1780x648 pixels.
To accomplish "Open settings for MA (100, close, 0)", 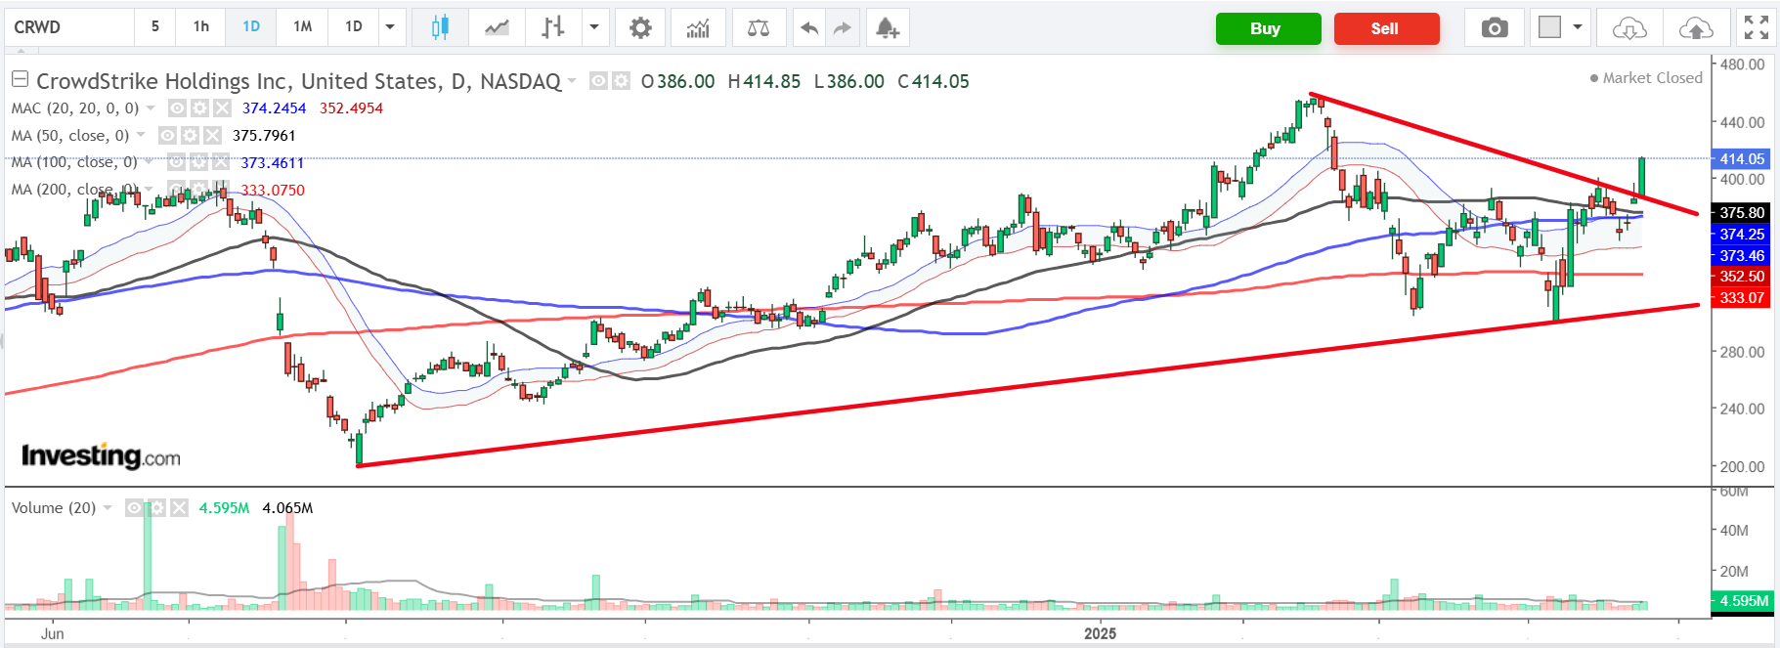I will (198, 162).
